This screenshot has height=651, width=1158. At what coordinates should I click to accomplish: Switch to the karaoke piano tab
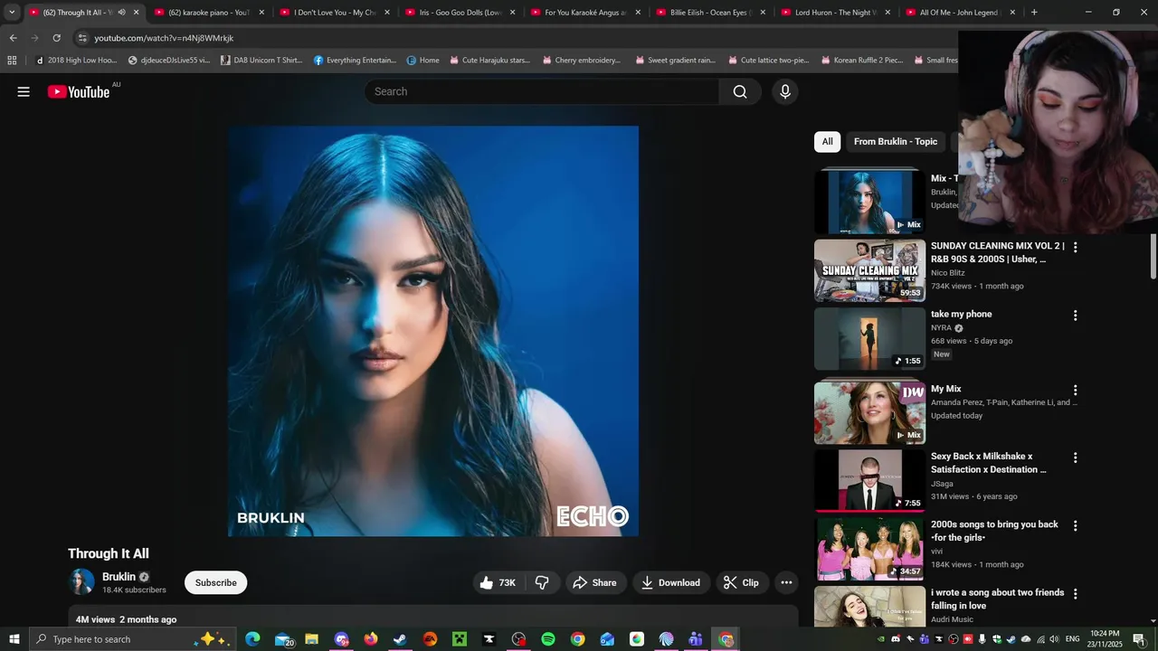click(208, 13)
